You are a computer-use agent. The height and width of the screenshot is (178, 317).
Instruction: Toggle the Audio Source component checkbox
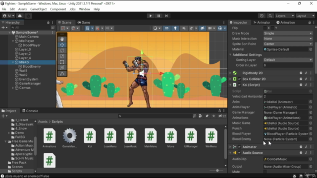[x=239, y=153]
